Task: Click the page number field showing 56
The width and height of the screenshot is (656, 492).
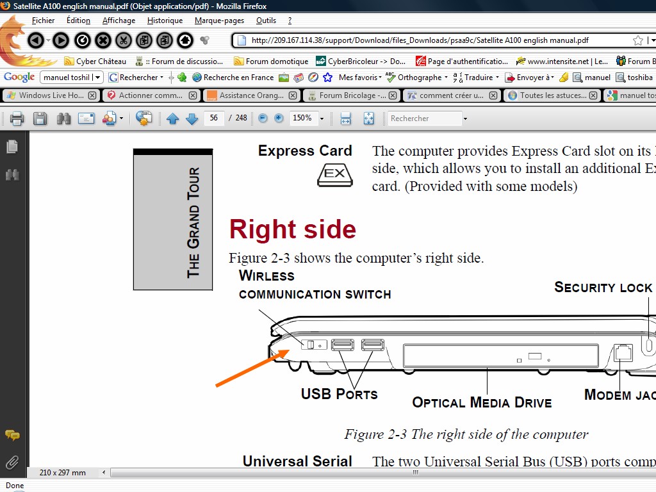Action: pos(214,119)
